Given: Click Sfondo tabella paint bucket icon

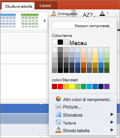Looking at the screenshot, I should pyautogui.click(x=58, y=130).
